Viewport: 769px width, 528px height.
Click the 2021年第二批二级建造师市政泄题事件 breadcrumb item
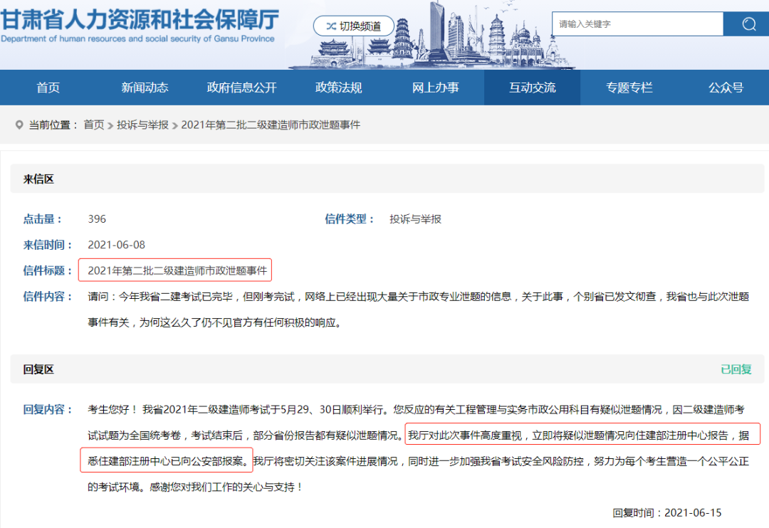[271, 125]
